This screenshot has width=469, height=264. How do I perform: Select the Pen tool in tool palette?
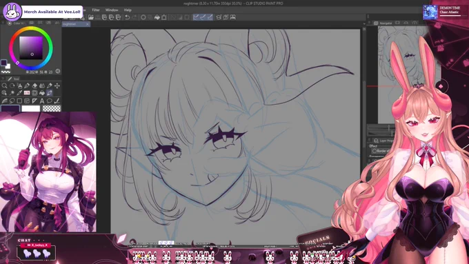(27, 85)
